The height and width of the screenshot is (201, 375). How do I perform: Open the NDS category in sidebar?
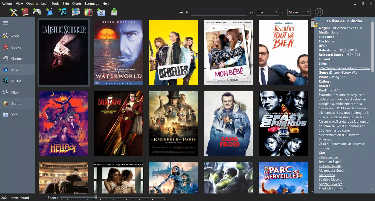(x=18, y=92)
